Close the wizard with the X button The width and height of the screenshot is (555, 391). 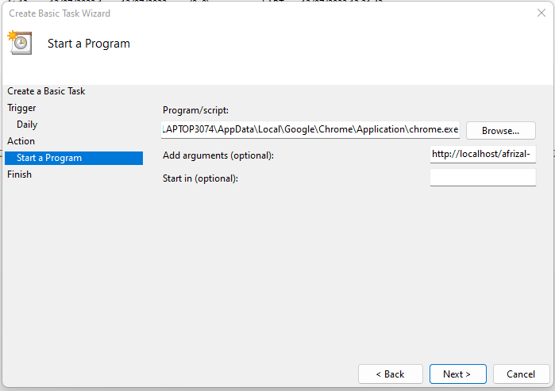(x=542, y=13)
